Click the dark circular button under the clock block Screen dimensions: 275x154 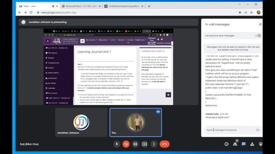168,95
